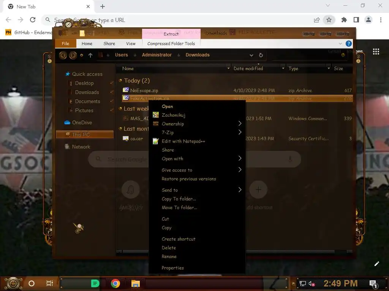Image resolution: width=389 pixels, height=291 pixels.
Task: Sort files by Name column
Action: click(x=128, y=69)
